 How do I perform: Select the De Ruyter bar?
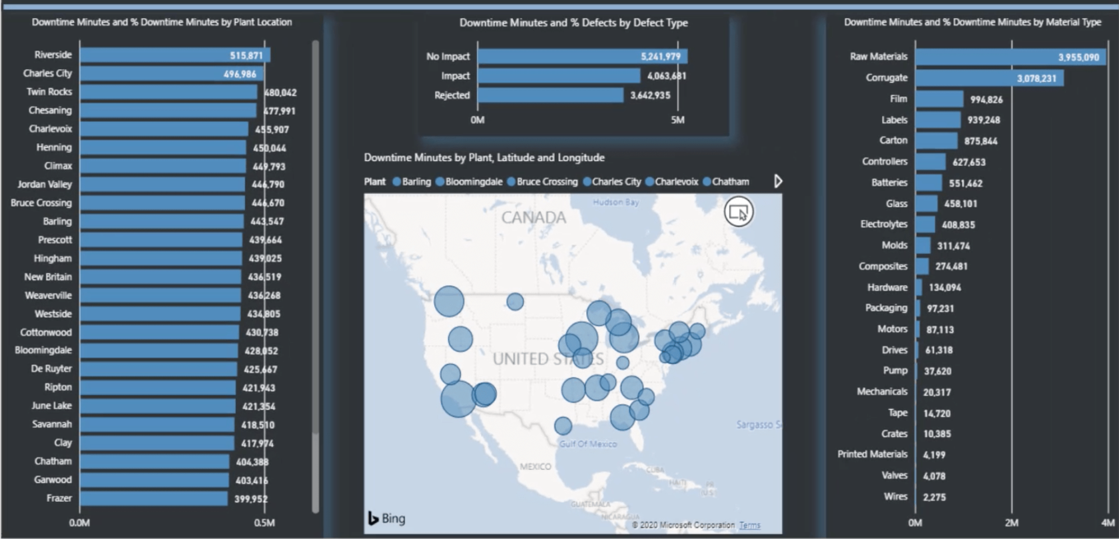tap(159, 369)
